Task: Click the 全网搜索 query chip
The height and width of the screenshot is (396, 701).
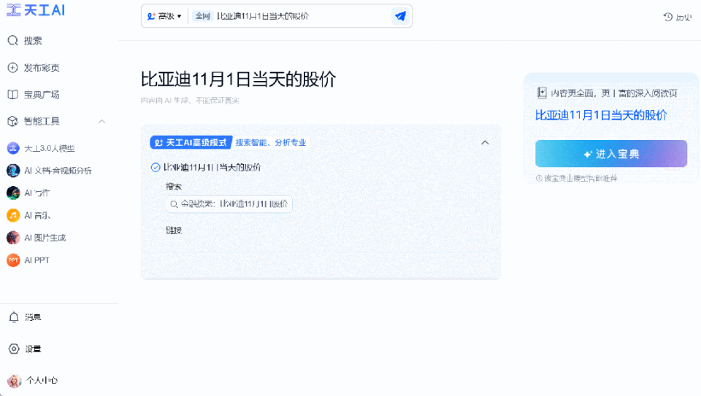Action: pyautogui.click(x=229, y=204)
